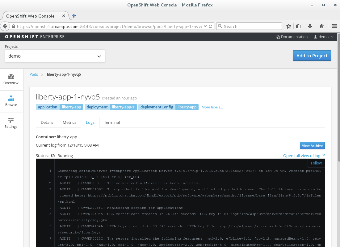
Task: Click the 'Container: liberty-app' text
Action: 57,137
